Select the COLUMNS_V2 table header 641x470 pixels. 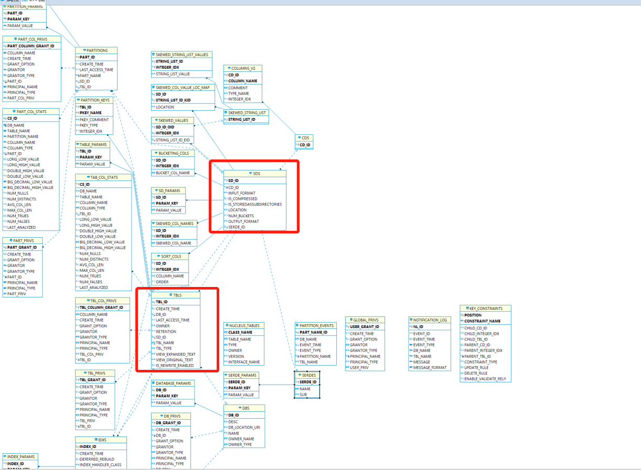point(243,68)
